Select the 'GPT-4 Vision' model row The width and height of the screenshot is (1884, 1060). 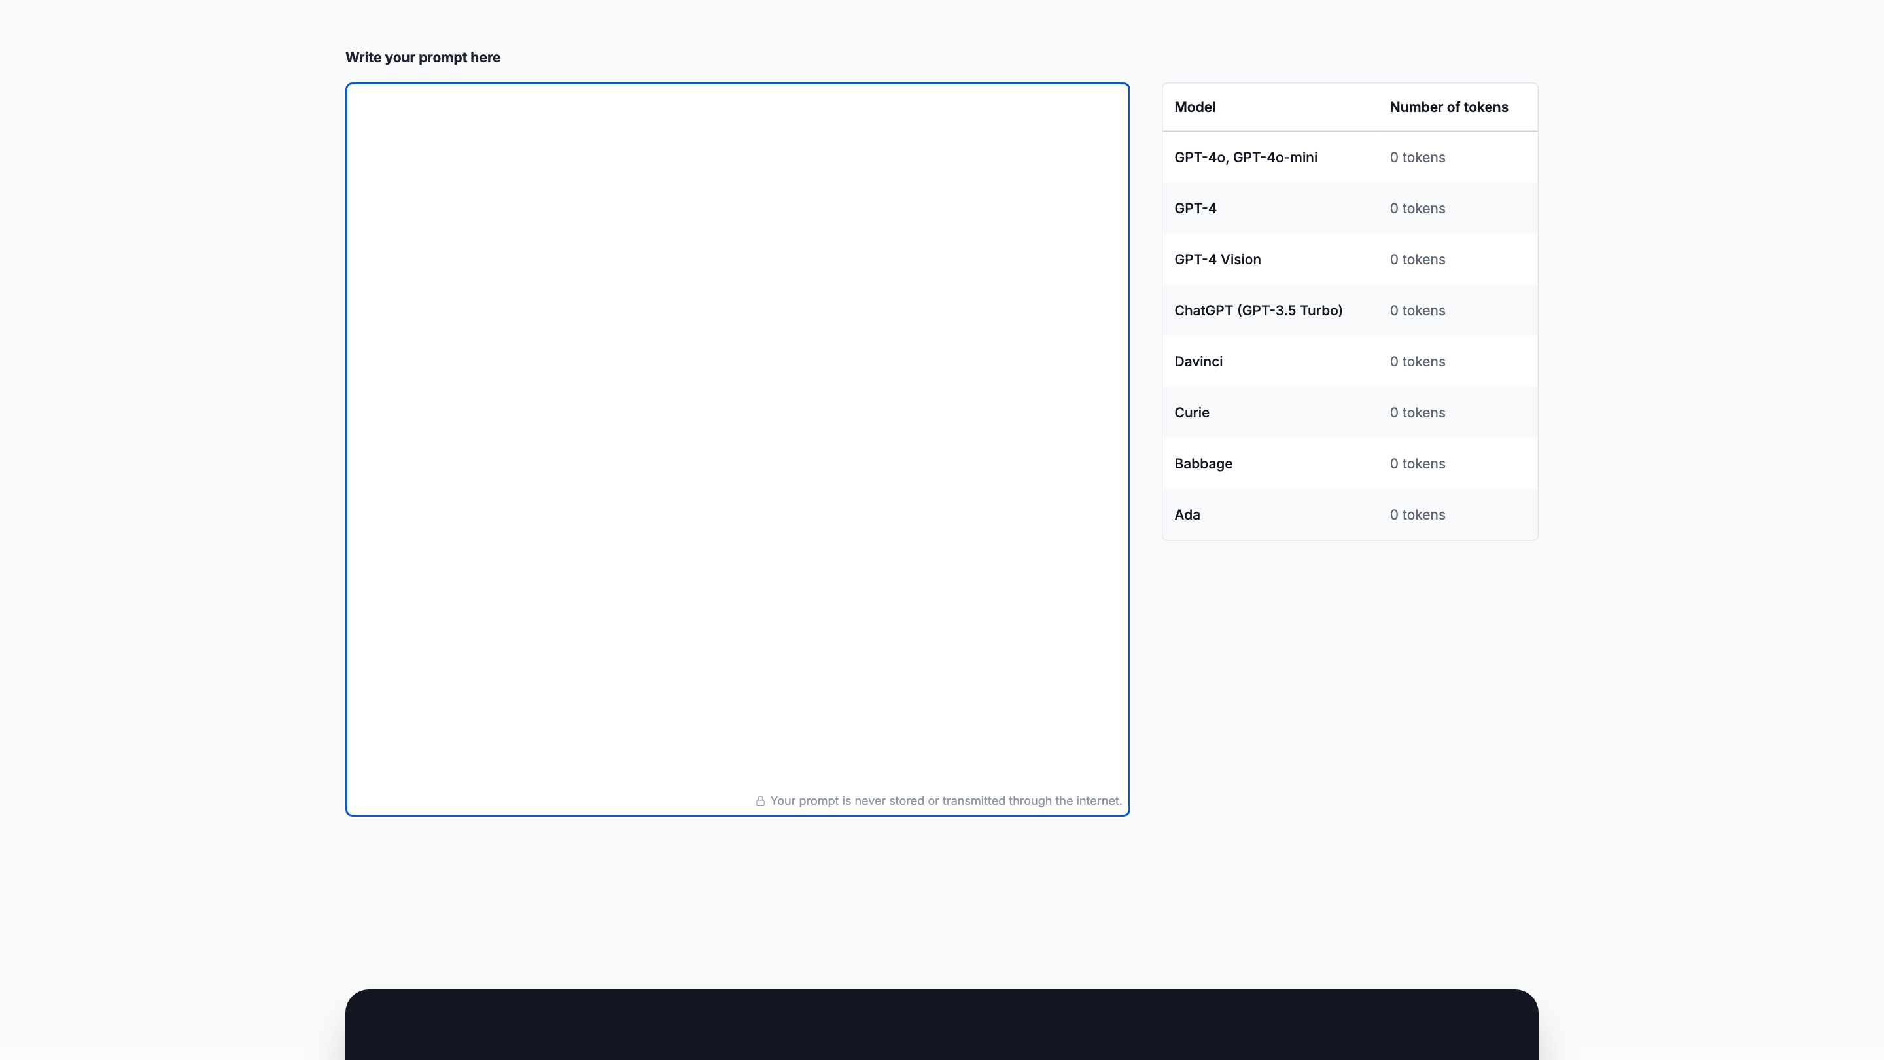1217,260
